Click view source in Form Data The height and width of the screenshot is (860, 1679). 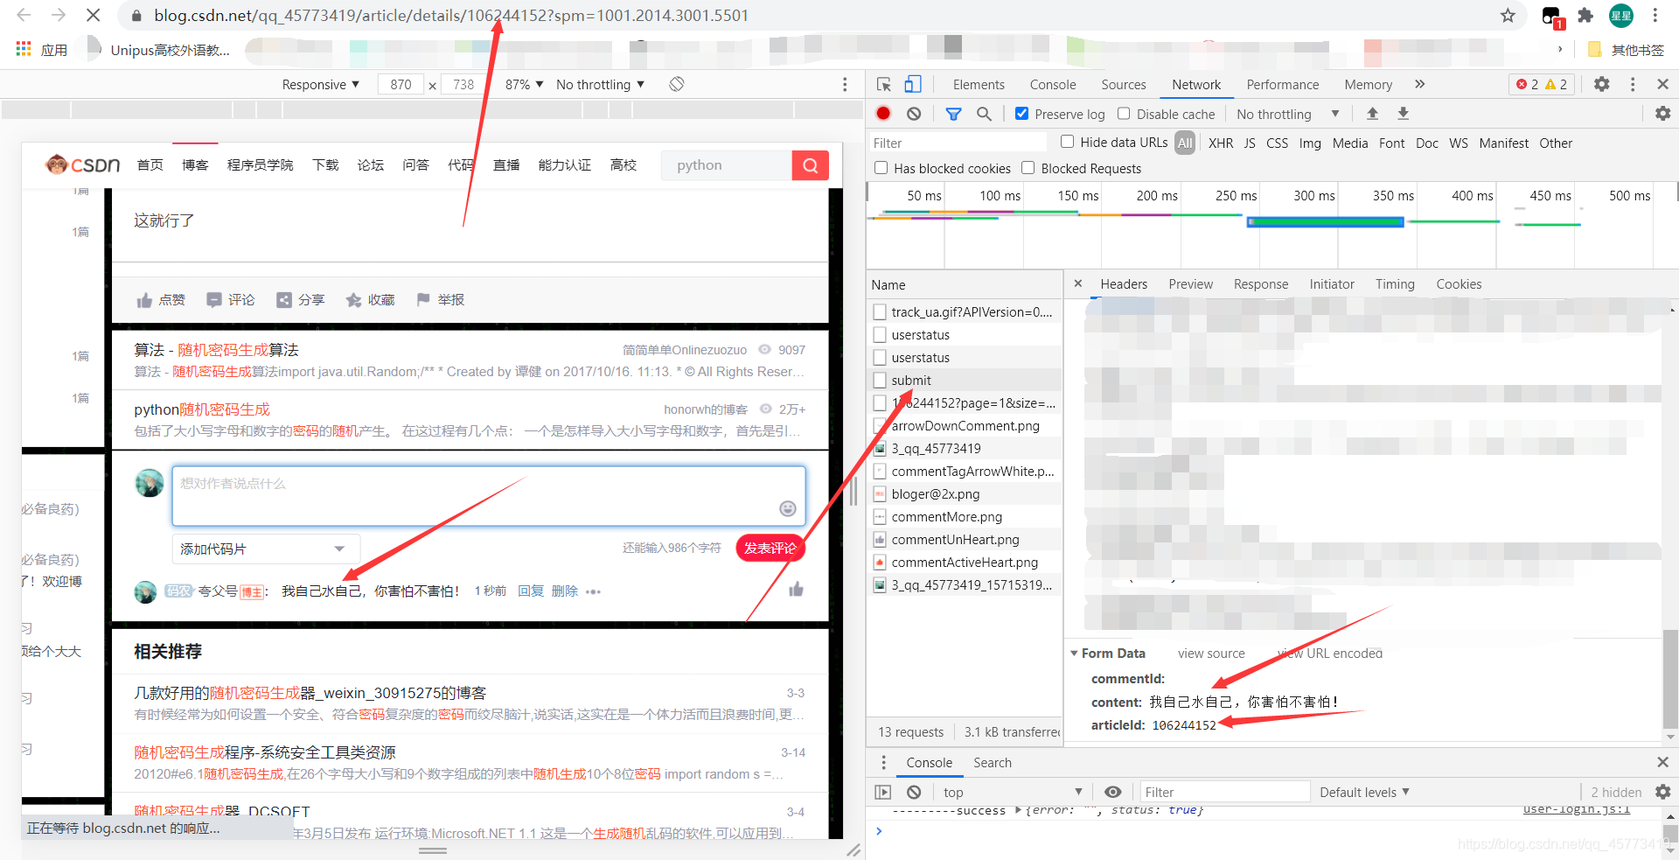pyautogui.click(x=1211, y=654)
